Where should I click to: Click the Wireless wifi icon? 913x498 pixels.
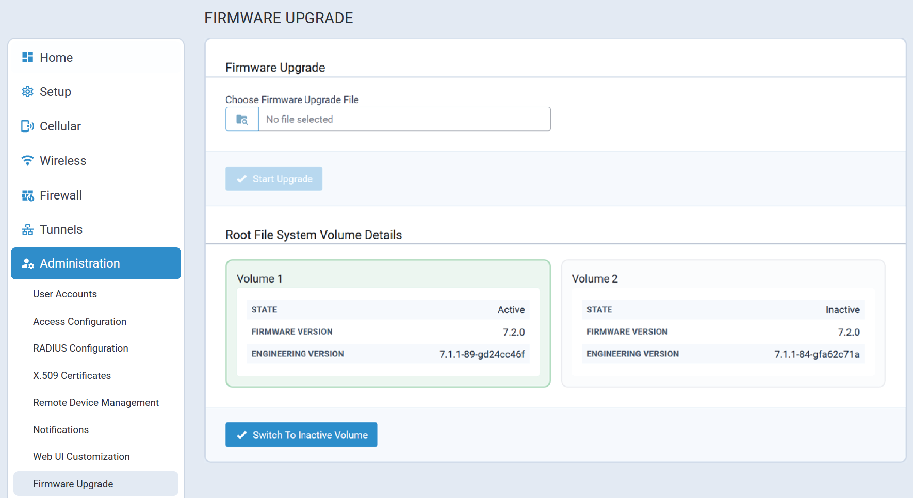point(27,161)
